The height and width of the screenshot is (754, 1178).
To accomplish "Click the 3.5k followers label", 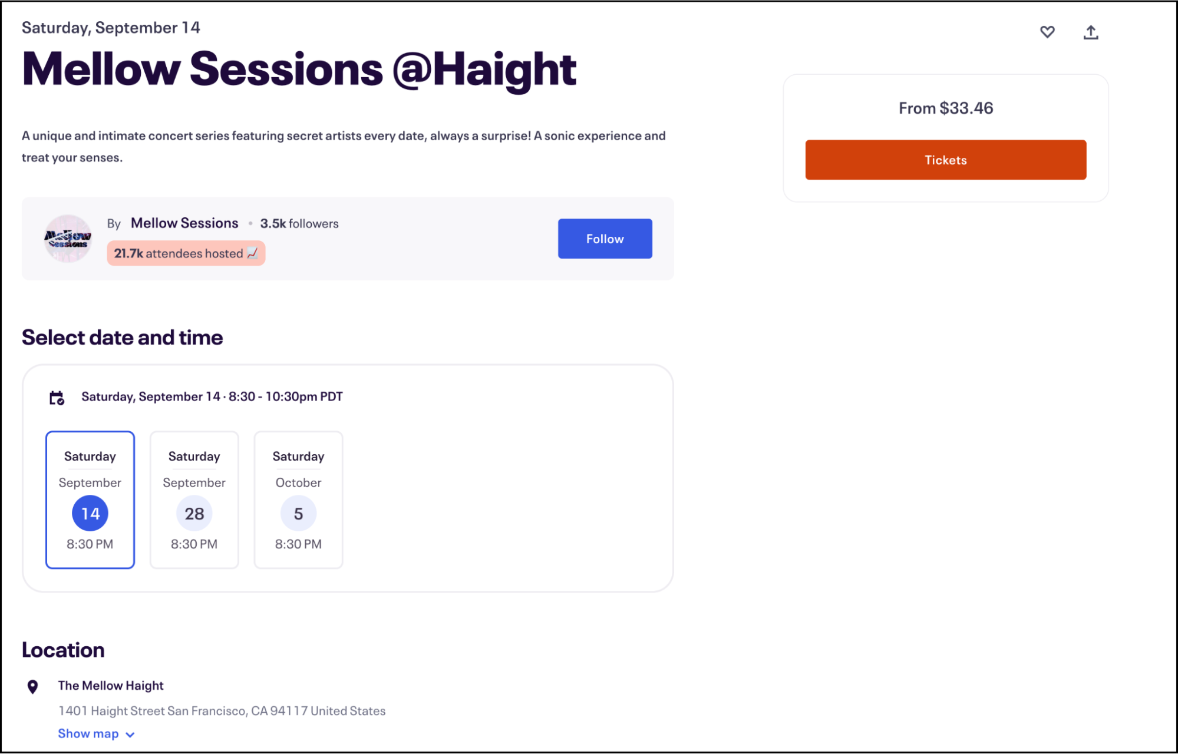I will [299, 223].
